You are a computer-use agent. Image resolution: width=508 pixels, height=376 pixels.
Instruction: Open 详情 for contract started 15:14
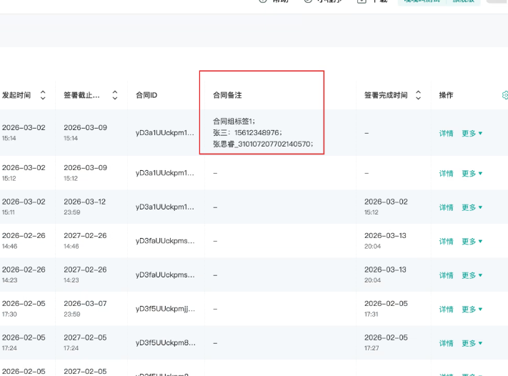[x=446, y=133]
